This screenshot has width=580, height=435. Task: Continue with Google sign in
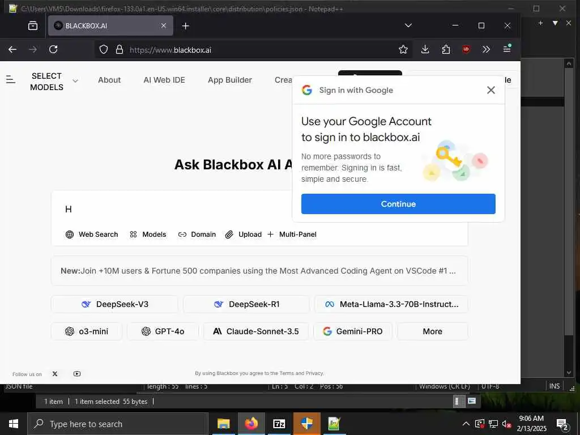tap(398, 204)
